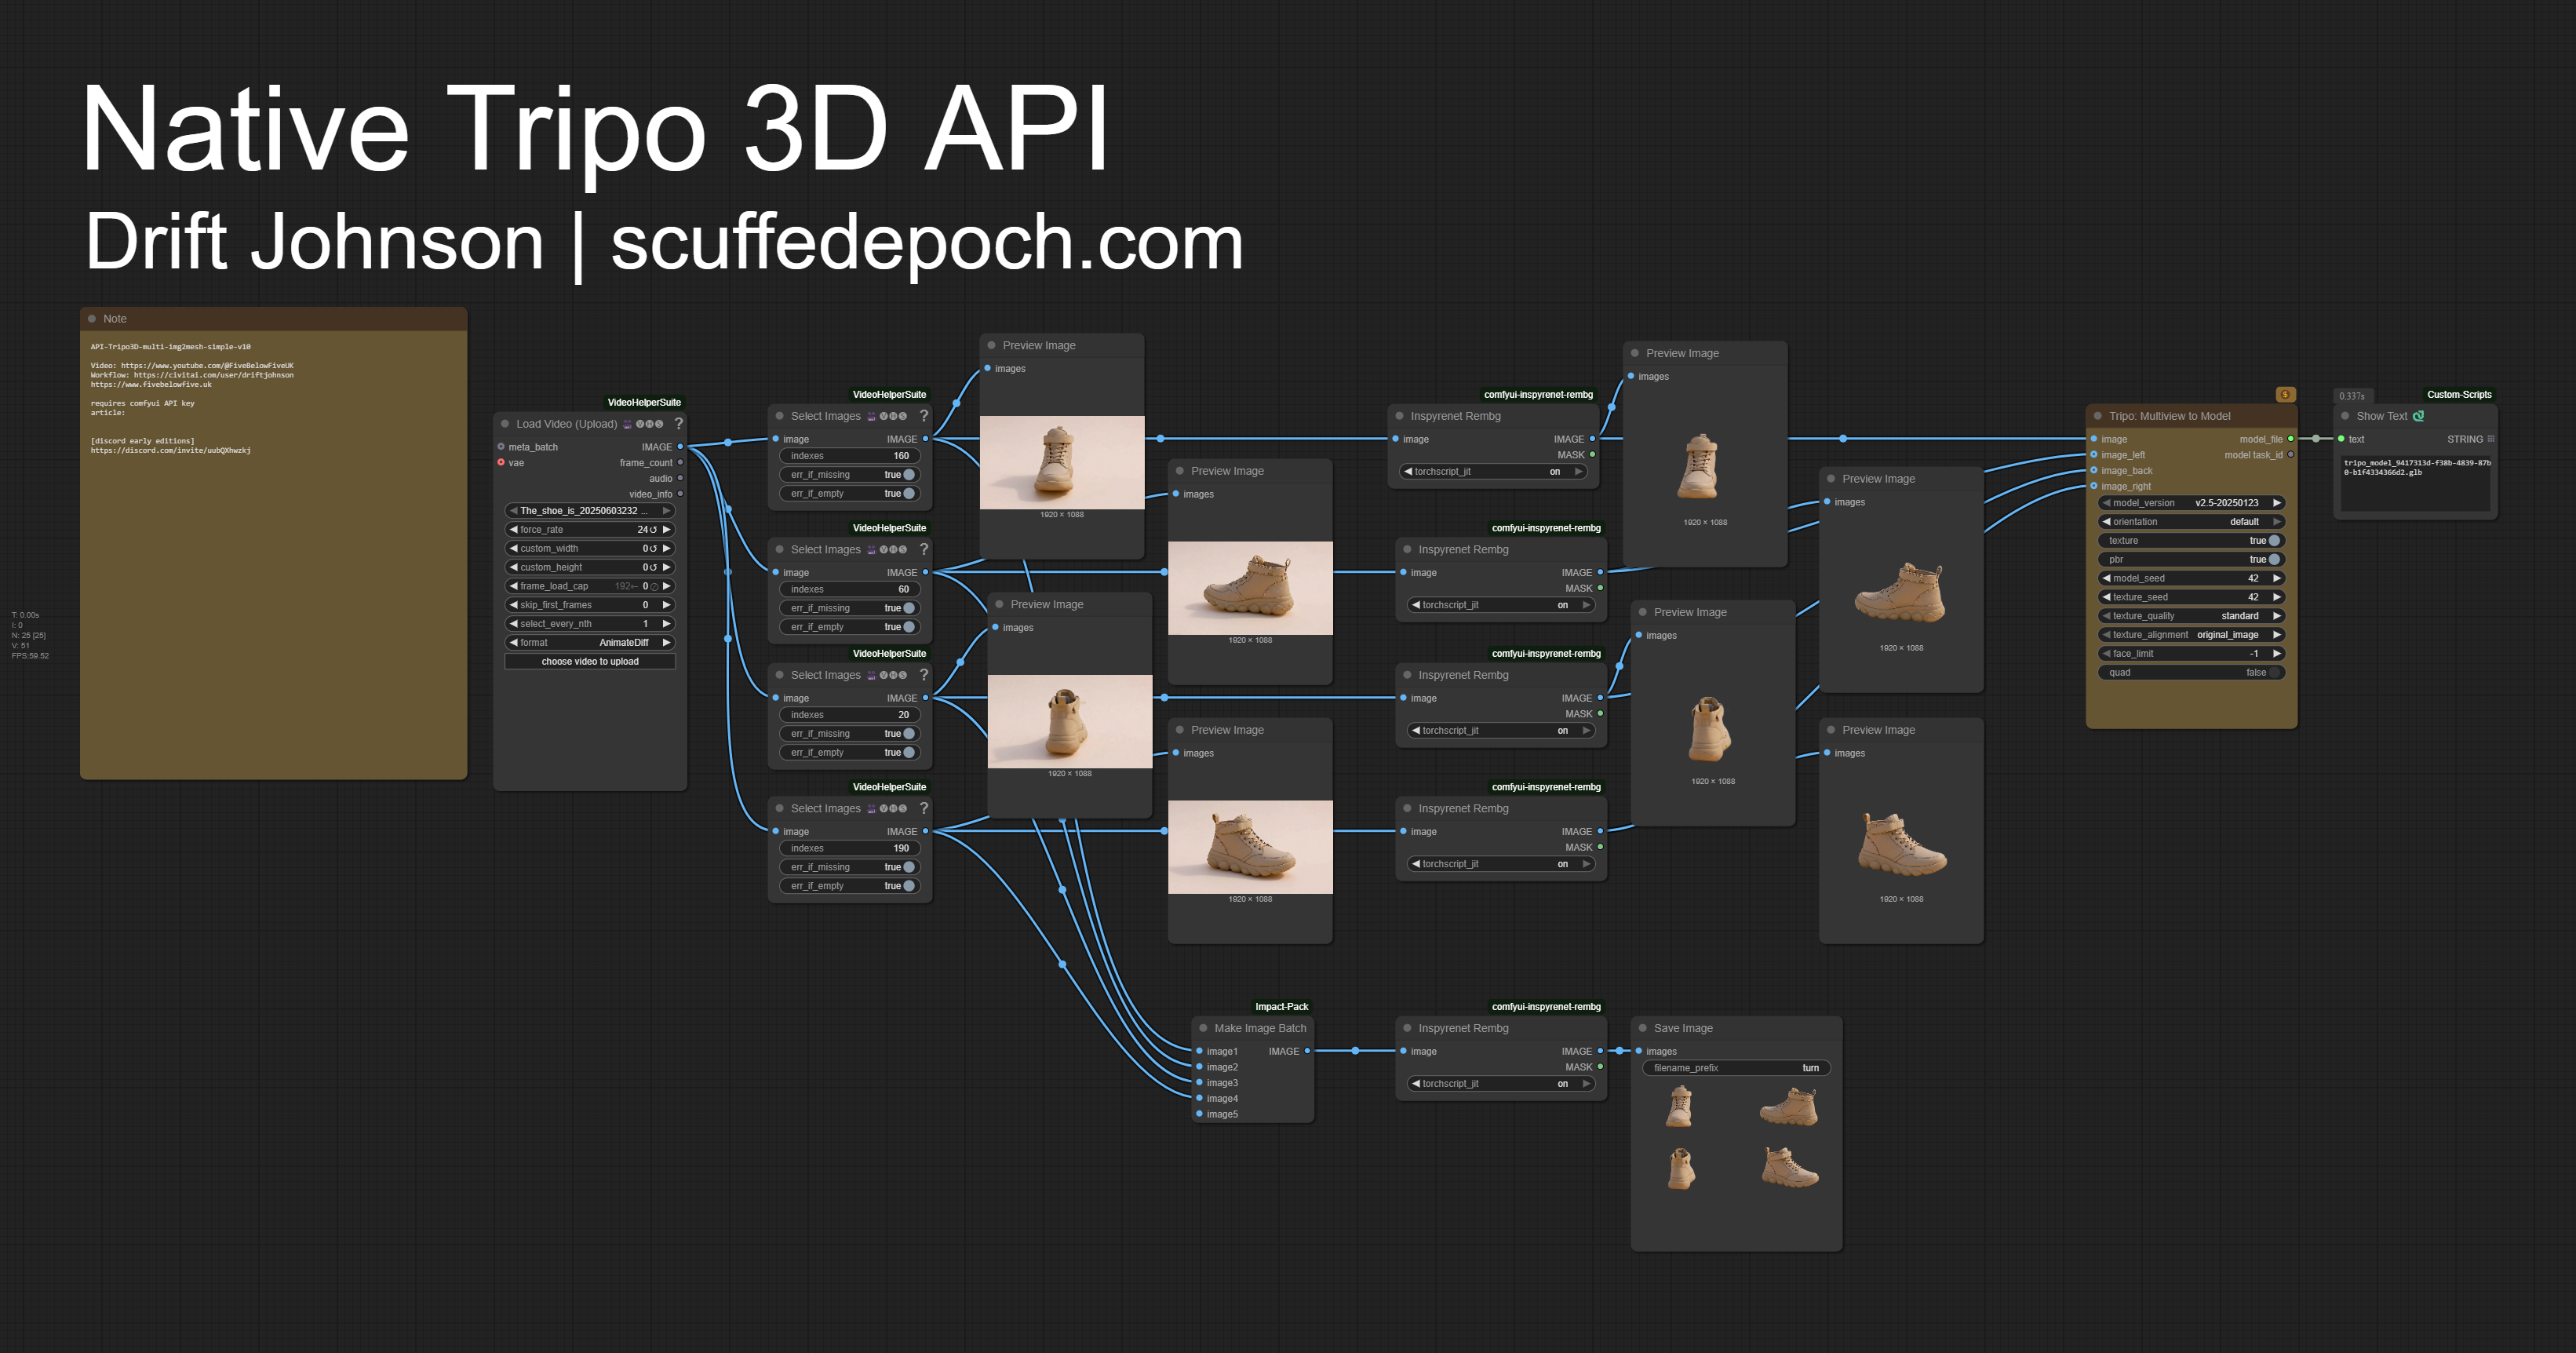Image resolution: width=2576 pixels, height=1353 pixels.
Task: Toggle err_if_empty on the indexes 60 node
Action: coord(849,627)
